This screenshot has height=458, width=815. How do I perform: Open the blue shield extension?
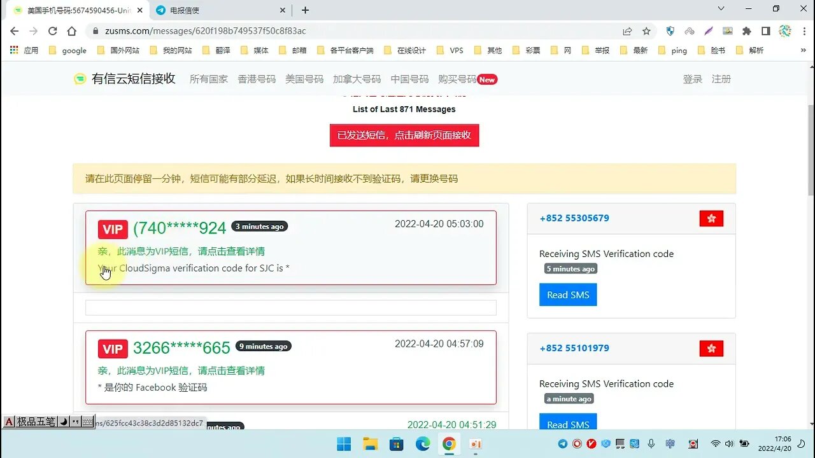(x=670, y=31)
